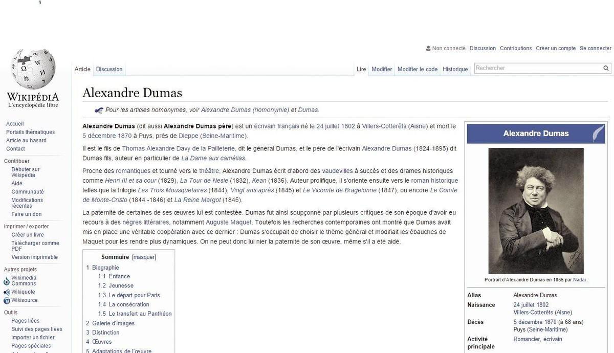Click the Wikisource icon in sidebar
Image resolution: width=614 pixels, height=353 pixels.
pyautogui.click(x=7, y=300)
